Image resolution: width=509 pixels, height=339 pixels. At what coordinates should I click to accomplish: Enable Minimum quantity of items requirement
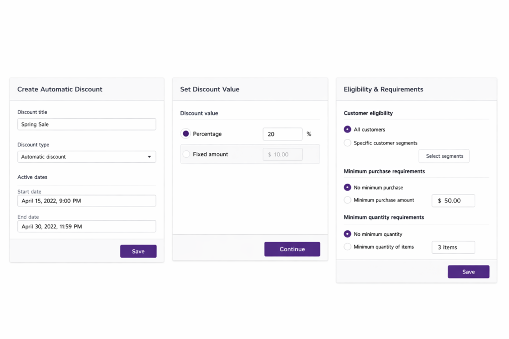(347, 247)
